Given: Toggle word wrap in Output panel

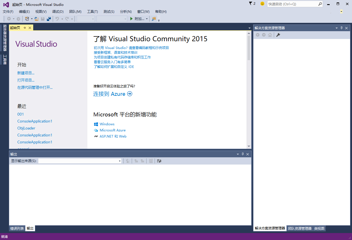Looking at the screenshot, I should coord(159,161).
